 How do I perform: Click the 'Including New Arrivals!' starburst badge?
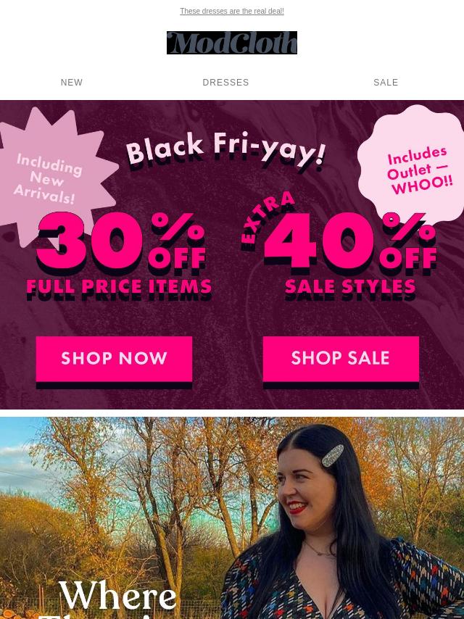tap(49, 178)
